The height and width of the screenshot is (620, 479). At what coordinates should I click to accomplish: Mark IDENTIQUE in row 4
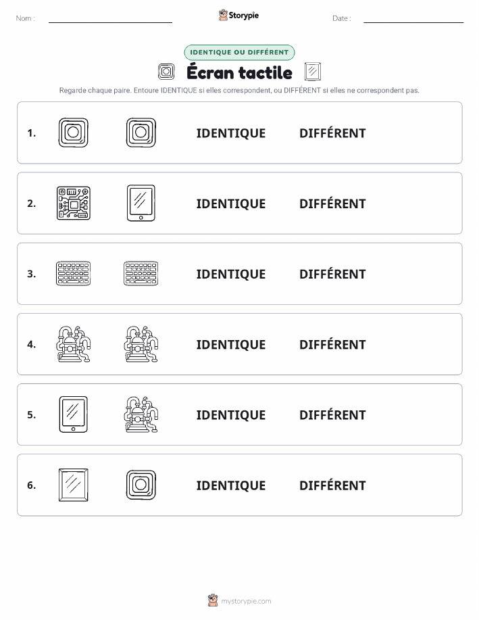231,344
